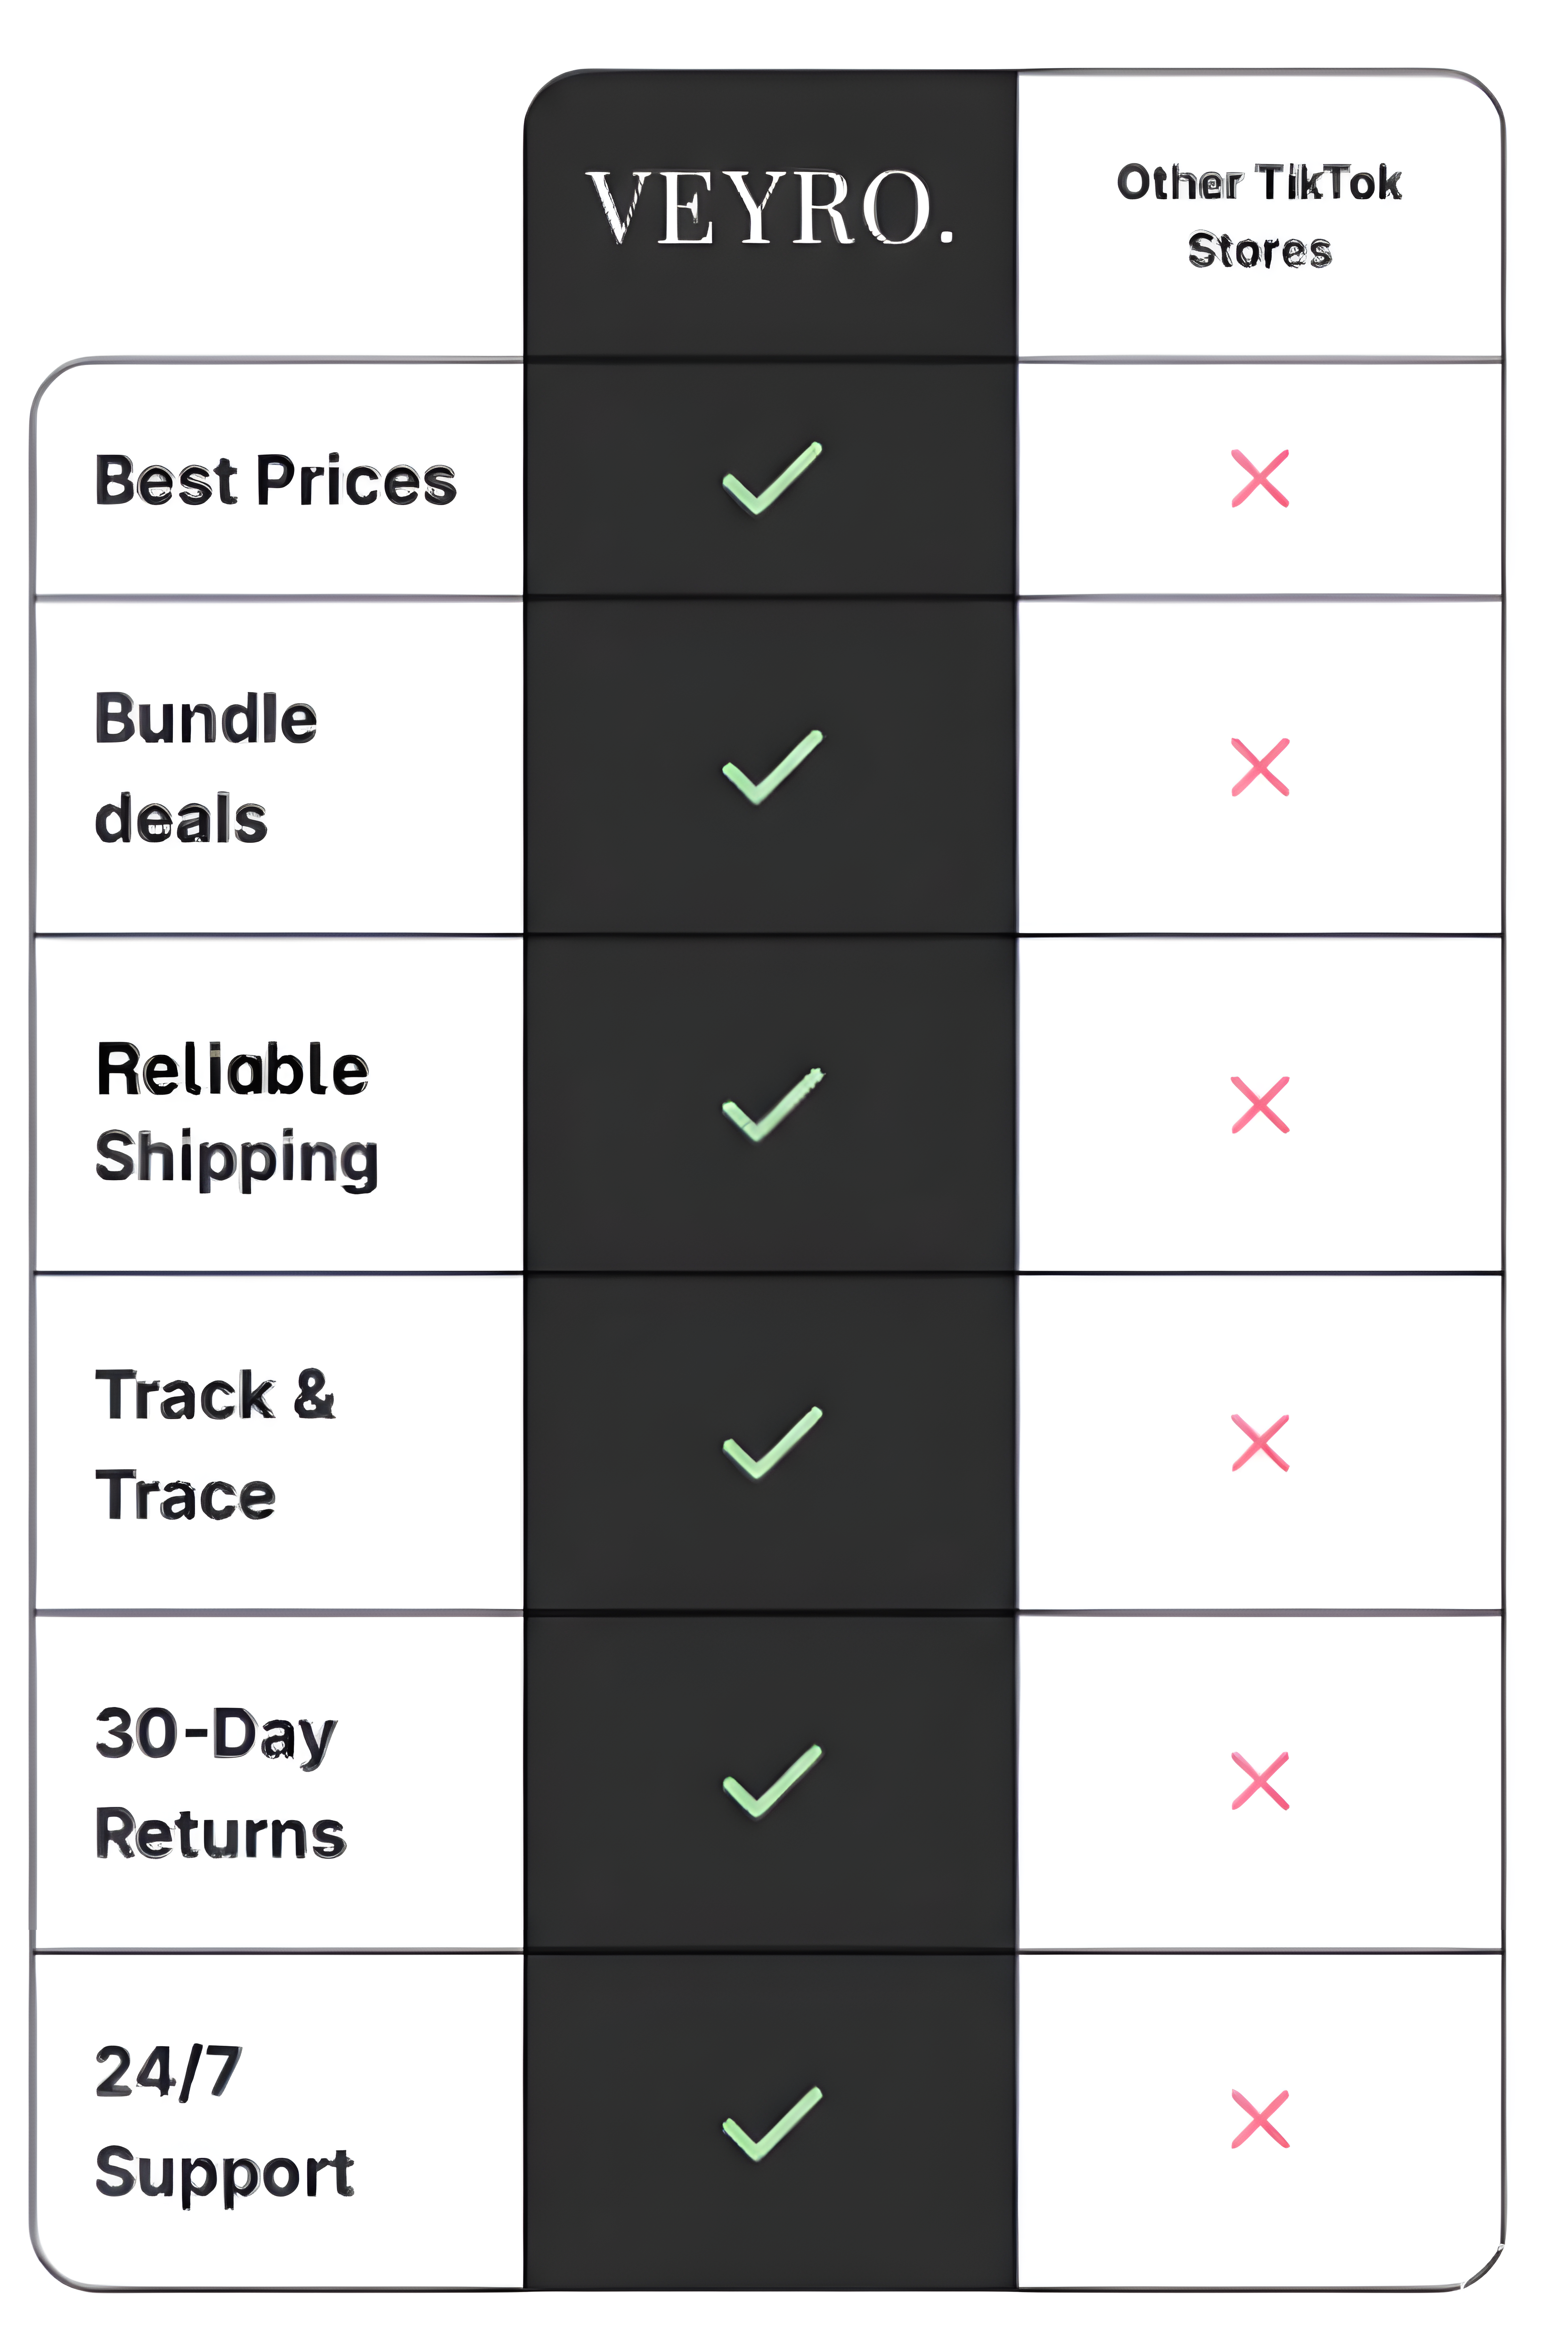Click the red X for Best Prices
1568x2352 pixels.
1260,479
